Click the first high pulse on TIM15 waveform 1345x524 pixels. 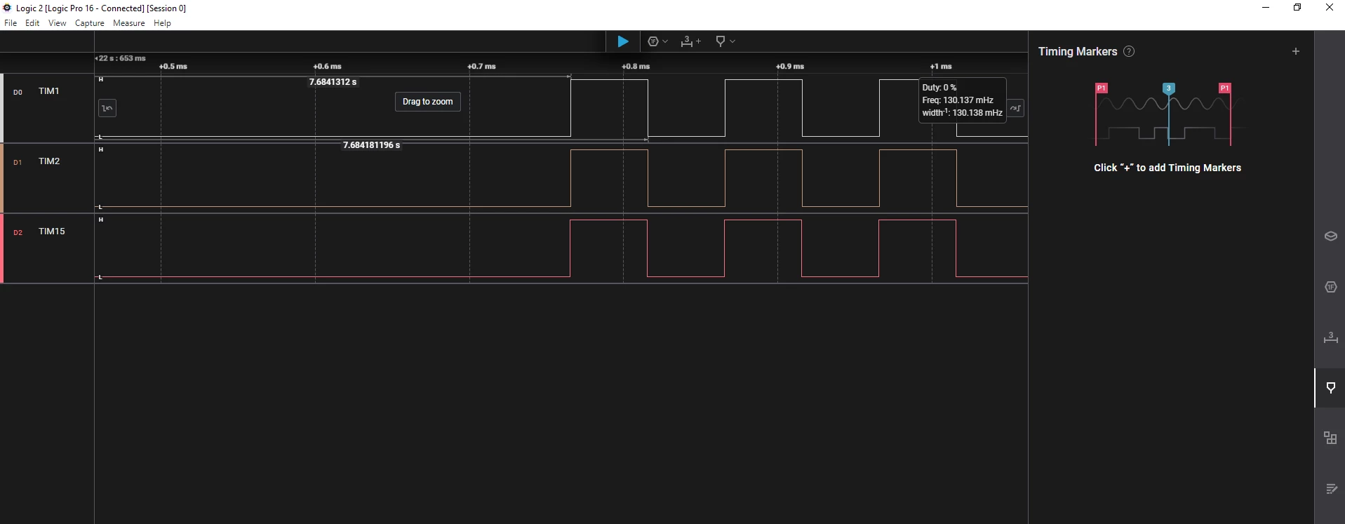[608, 248]
